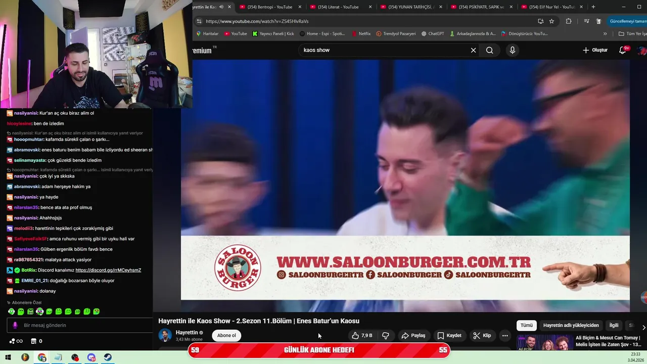Open Ali Biçim & Mesut Can Tomay thumbnail
The width and height of the screenshot is (647, 364).
coord(544,342)
